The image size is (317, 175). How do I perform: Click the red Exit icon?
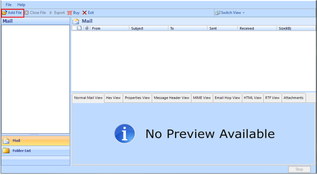coord(85,13)
